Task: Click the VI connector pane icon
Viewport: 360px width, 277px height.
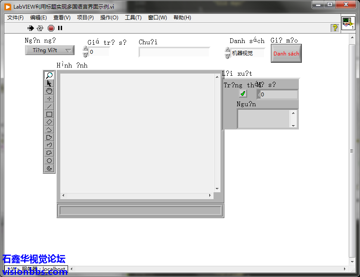Action: coord(348,24)
